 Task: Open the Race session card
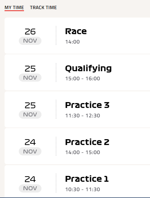77,36
